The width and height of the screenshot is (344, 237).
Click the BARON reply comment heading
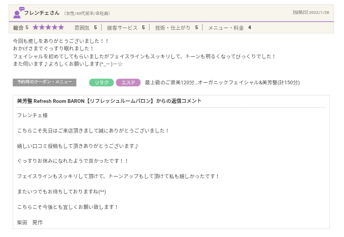tap(109, 101)
